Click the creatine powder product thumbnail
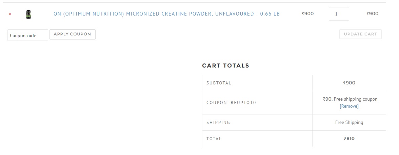Screen dimensions: 399x155 (28, 14)
